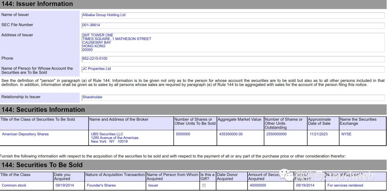Click the '144: Issuer Information' header

pos(193,4)
